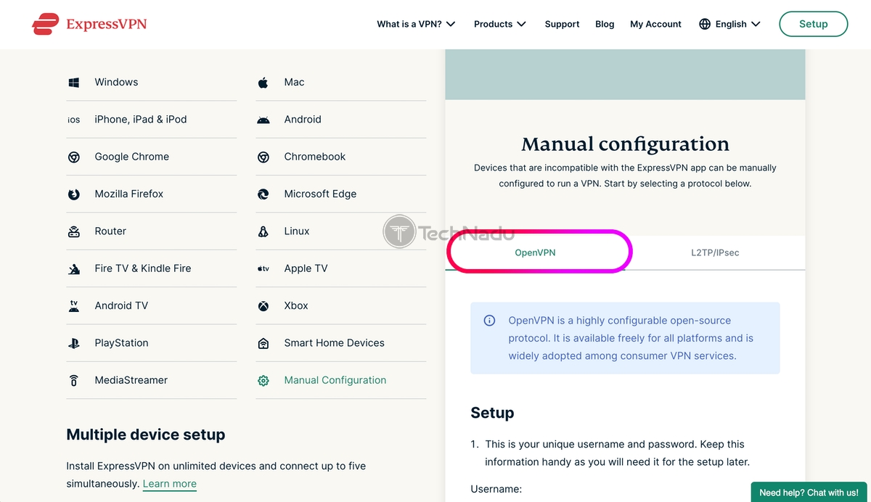The width and height of the screenshot is (871, 502).
Task: Select iPhone, iPad & iPod setup
Action: pyautogui.click(x=151, y=120)
